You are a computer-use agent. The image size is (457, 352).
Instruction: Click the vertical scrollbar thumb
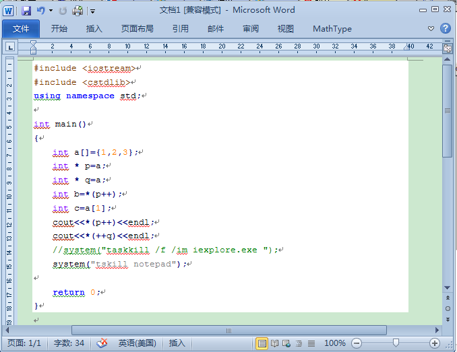coord(448,111)
